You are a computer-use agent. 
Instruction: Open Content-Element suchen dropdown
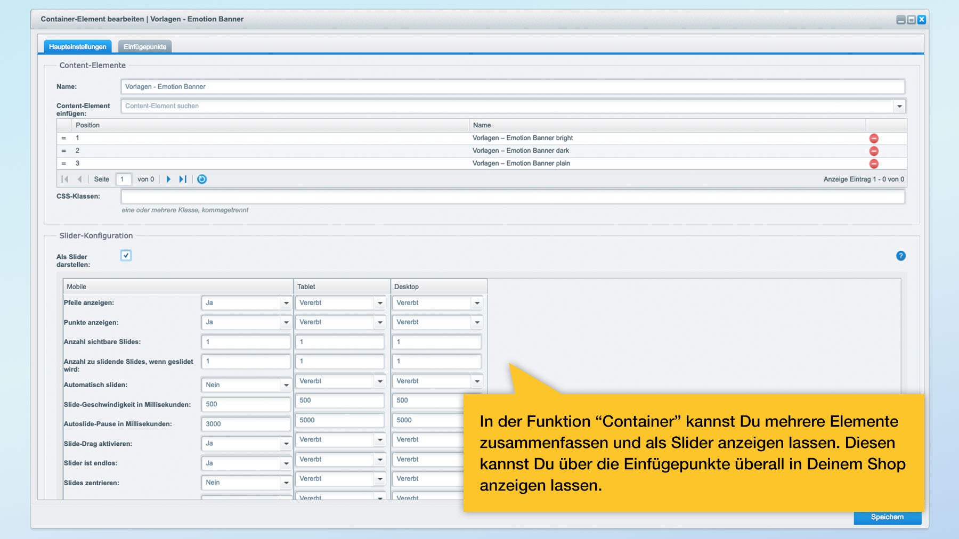pos(899,106)
